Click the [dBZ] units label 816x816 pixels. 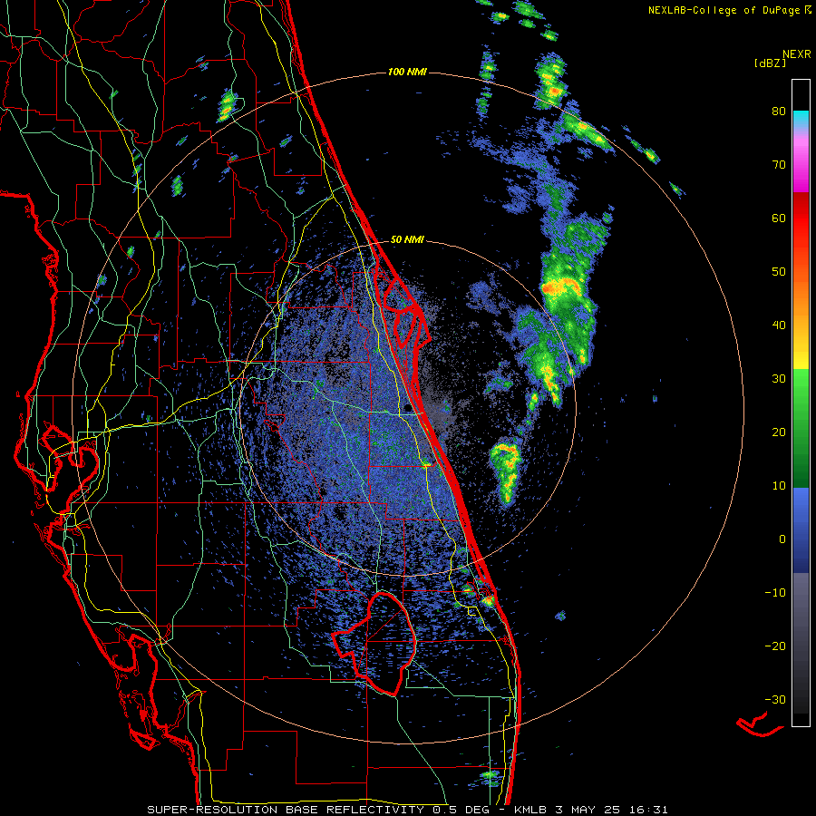[x=770, y=63]
